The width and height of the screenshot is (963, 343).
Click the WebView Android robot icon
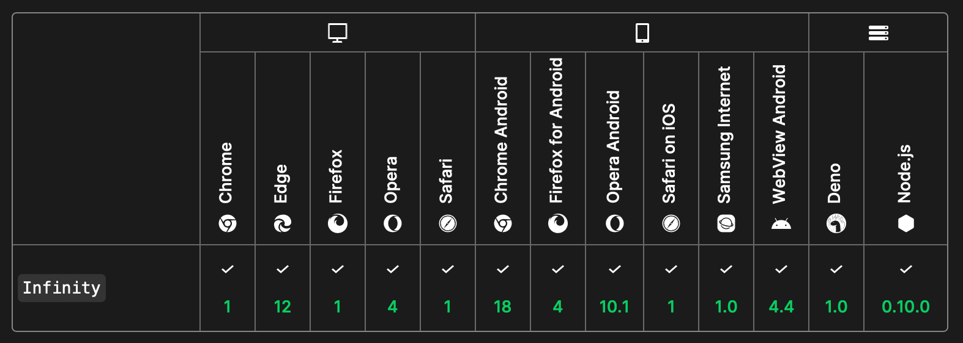click(781, 224)
